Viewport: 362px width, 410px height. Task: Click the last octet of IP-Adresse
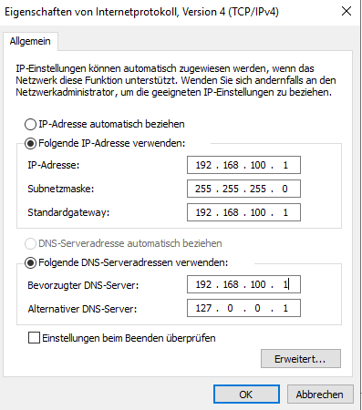coord(285,165)
